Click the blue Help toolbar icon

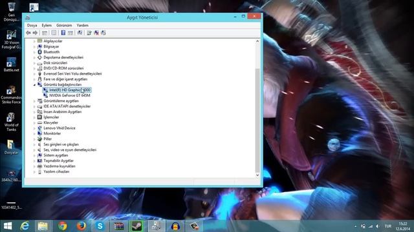63,33
